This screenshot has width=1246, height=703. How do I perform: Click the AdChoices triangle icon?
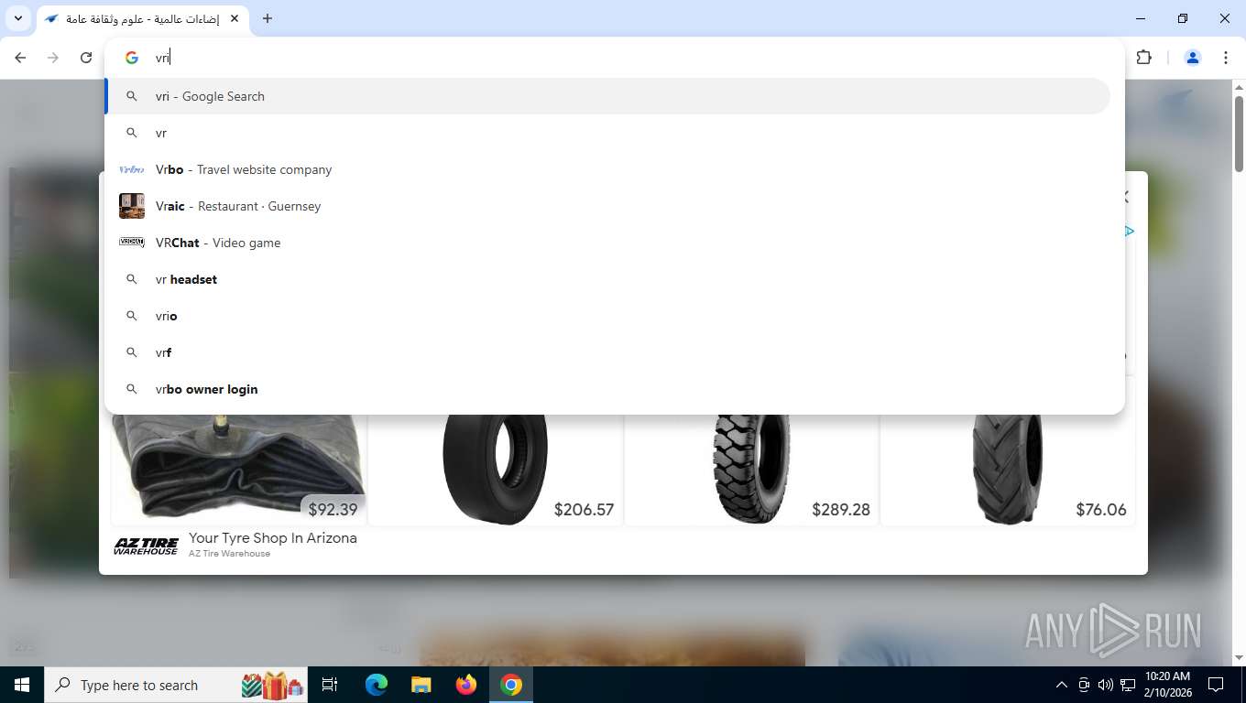(1130, 232)
